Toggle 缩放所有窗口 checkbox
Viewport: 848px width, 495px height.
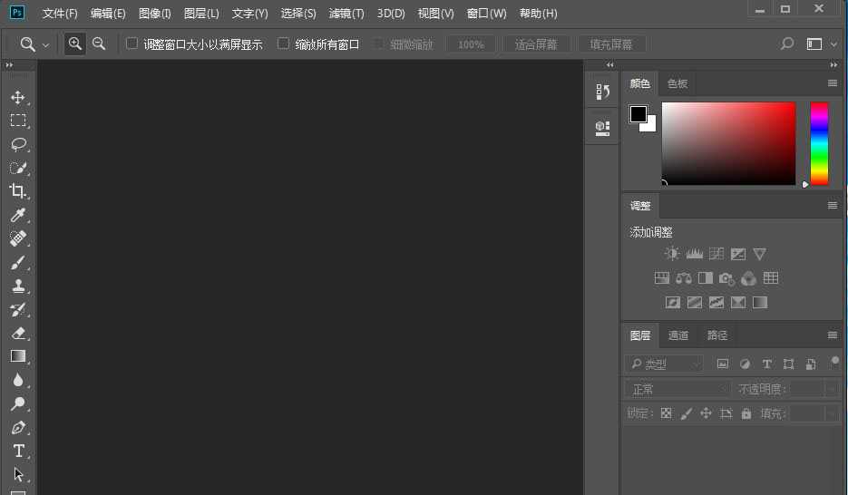[284, 44]
